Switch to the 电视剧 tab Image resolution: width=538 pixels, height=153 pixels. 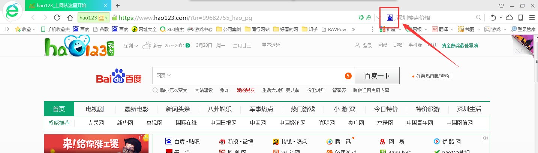click(x=95, y=109)
